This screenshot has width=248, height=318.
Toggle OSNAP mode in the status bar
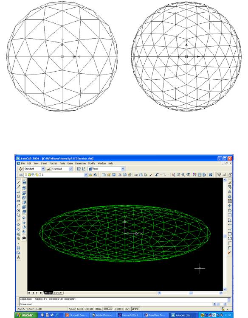(108, 309)
